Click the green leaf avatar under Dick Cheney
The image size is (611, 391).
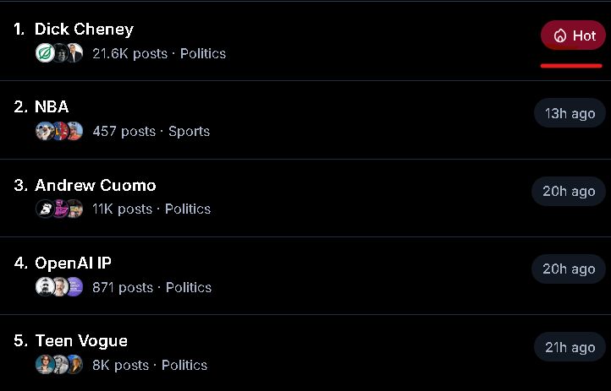point(45,53)
